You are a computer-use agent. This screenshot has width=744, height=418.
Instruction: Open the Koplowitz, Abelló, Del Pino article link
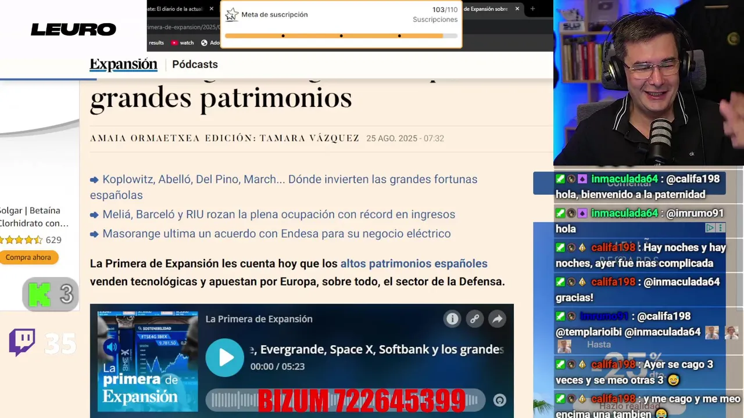coord(284,187)
